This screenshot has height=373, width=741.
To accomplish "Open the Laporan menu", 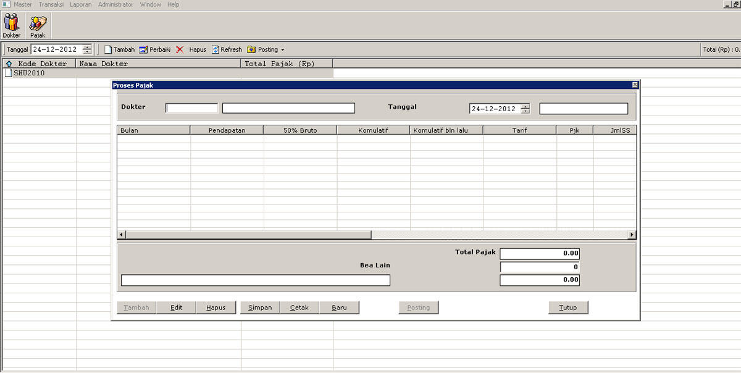I will point(81,4).
